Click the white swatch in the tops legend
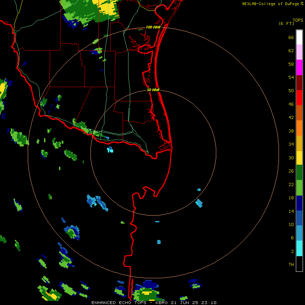 click(x=299, y=37)
